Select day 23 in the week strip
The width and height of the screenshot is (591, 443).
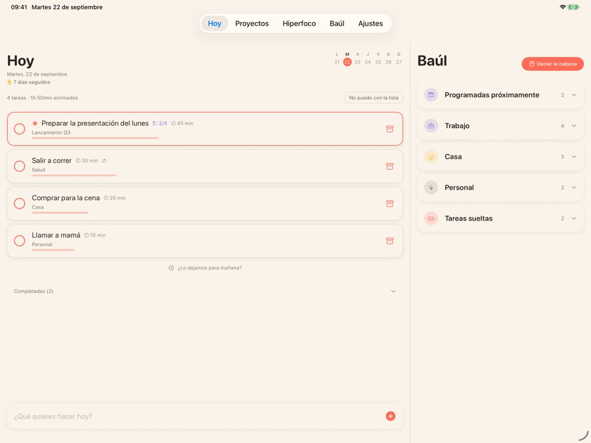357,62
